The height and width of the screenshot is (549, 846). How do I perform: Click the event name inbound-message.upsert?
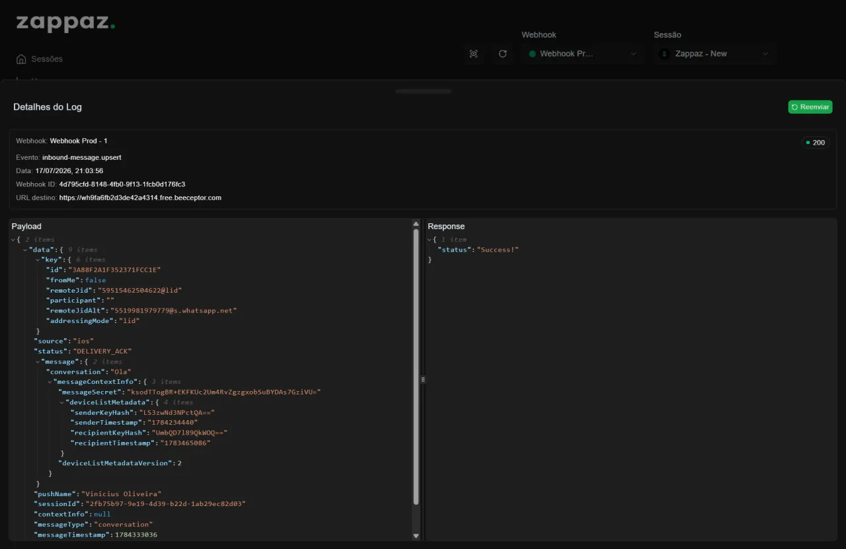pyautogui.click(x=82, y=158)
